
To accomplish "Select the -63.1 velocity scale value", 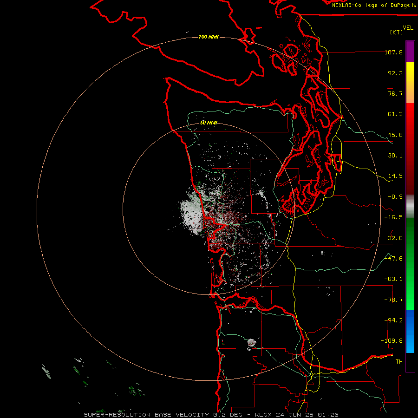I will 393,279.
